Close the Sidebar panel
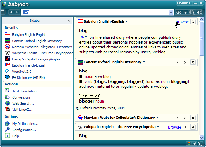This screenshot has height=147, width=206. coord(69,21)
